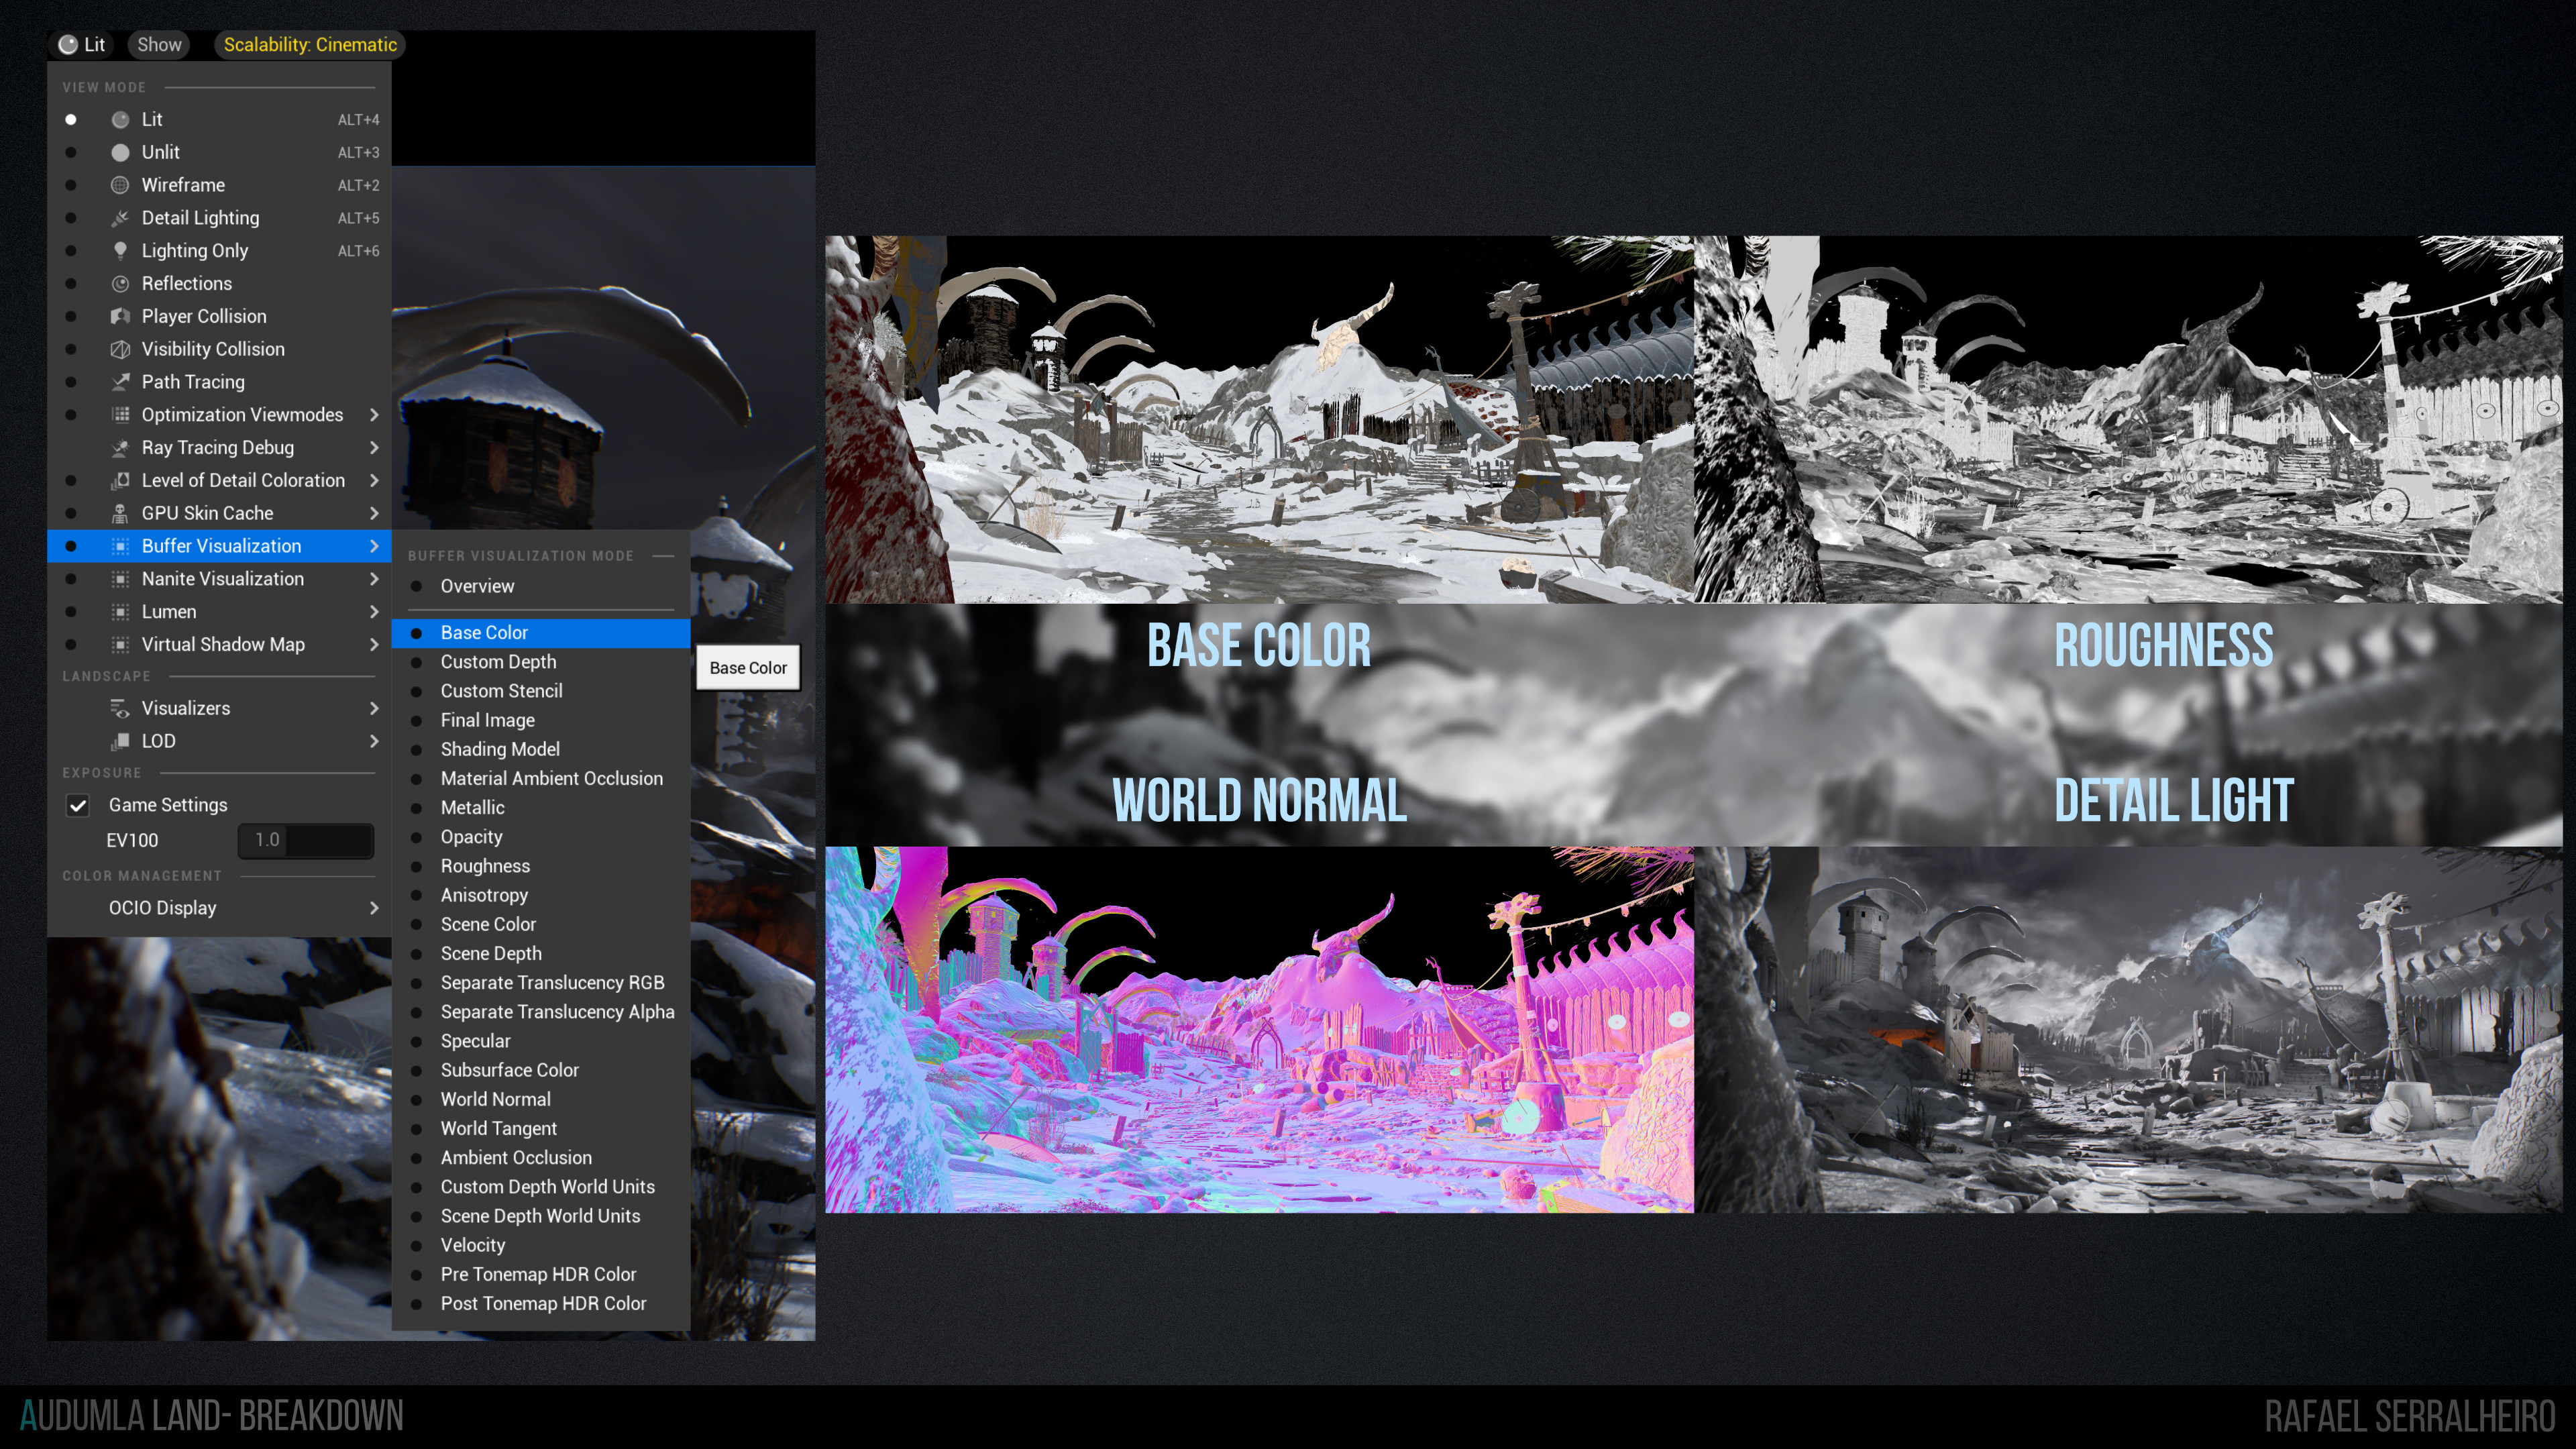Click the Lighting Only bulb icon
This screenshot has width=2576, height=1449.
click(120, 251)
